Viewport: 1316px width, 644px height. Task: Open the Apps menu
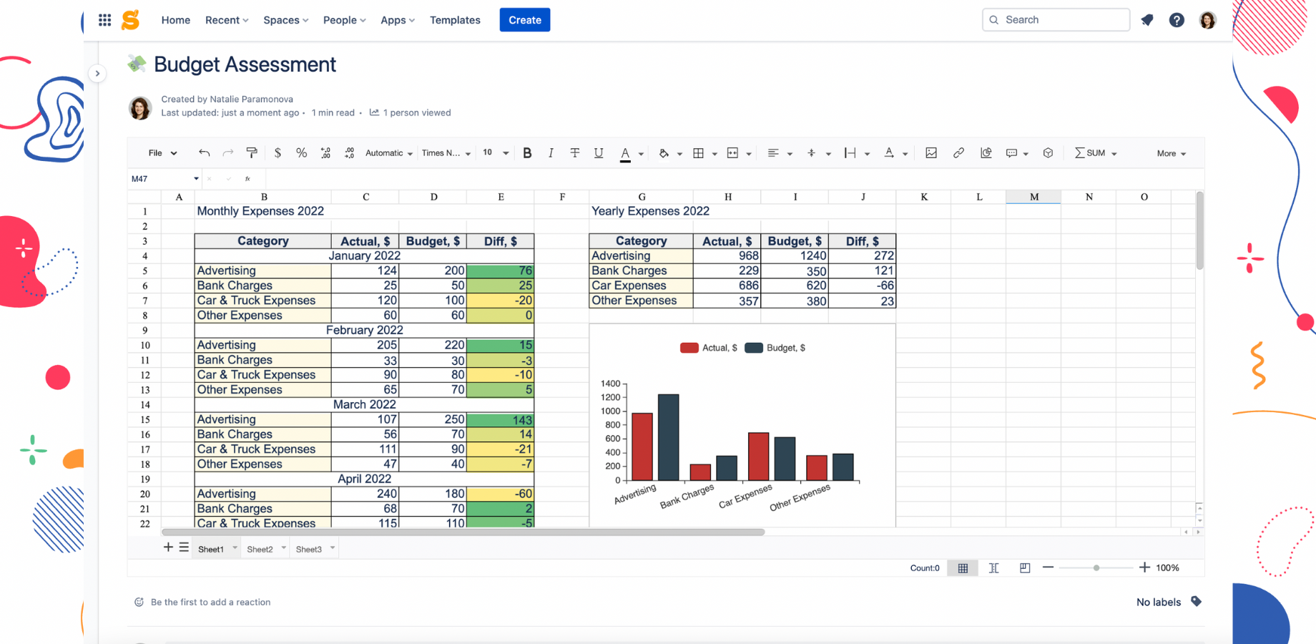tap(398, 20)
